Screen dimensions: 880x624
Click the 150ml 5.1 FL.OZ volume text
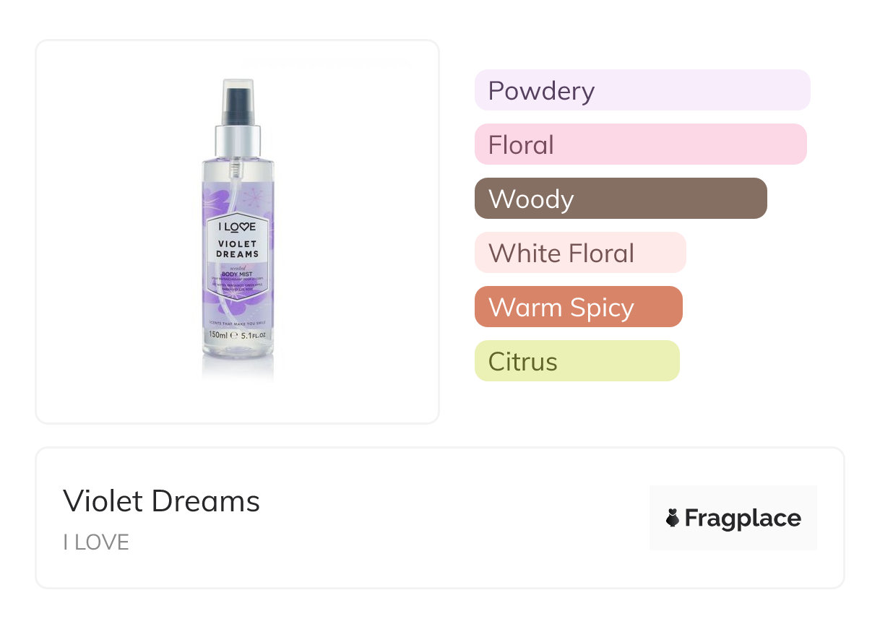(x=237, y=335)
